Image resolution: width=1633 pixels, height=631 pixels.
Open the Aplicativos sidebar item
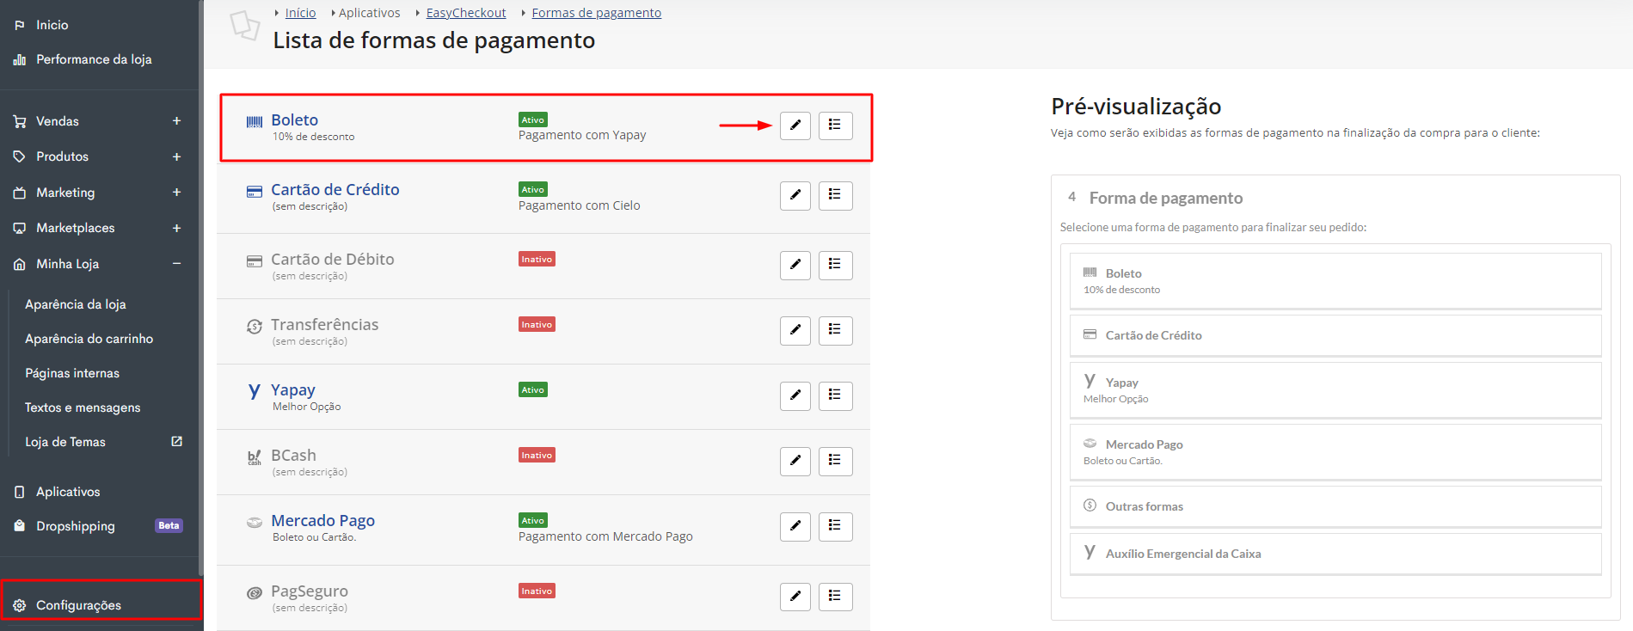[x=68, y=492]
